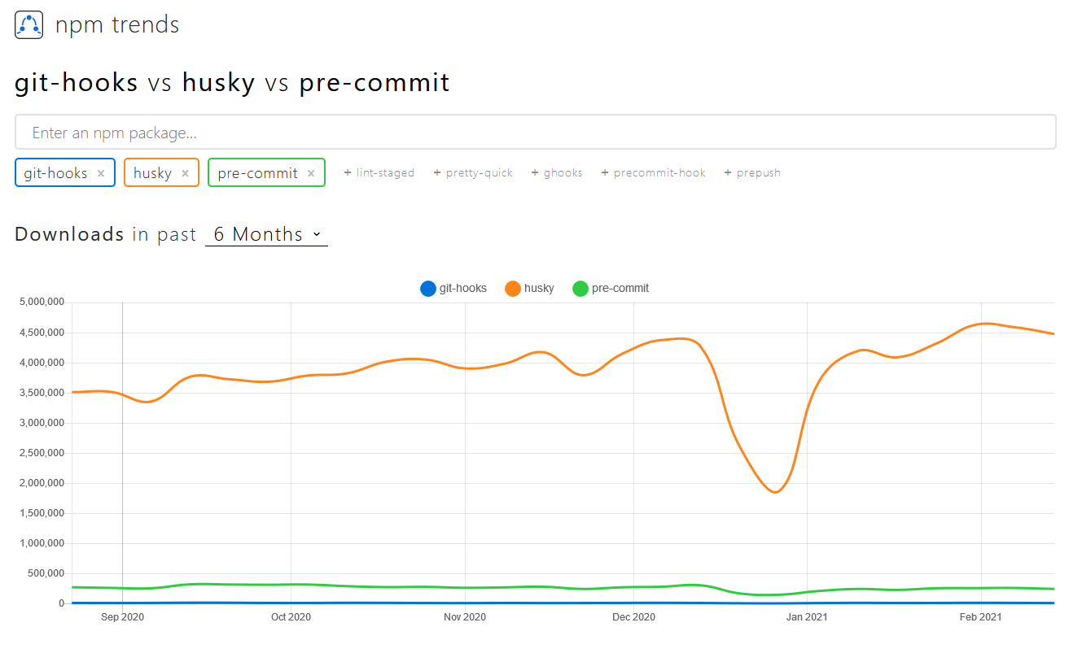The image size is (1082, 653).
Task: Toggle husky series in chart legend
Action: [x=529, y=288]
